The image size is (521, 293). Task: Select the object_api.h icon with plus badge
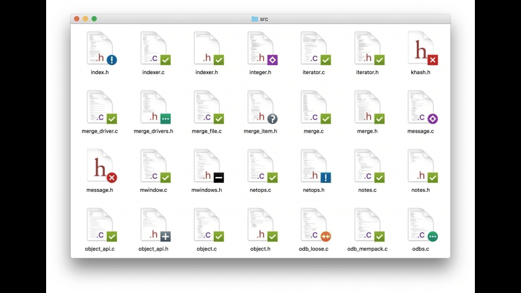pos(155,225)
